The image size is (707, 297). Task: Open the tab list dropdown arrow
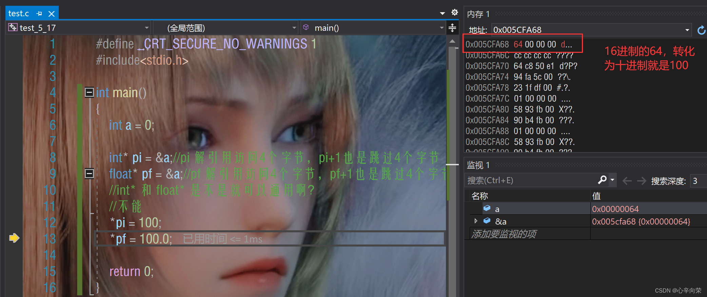pyautogui.click(x=442, y=14)
